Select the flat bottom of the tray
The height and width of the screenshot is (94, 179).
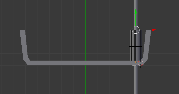coord(80,63)
